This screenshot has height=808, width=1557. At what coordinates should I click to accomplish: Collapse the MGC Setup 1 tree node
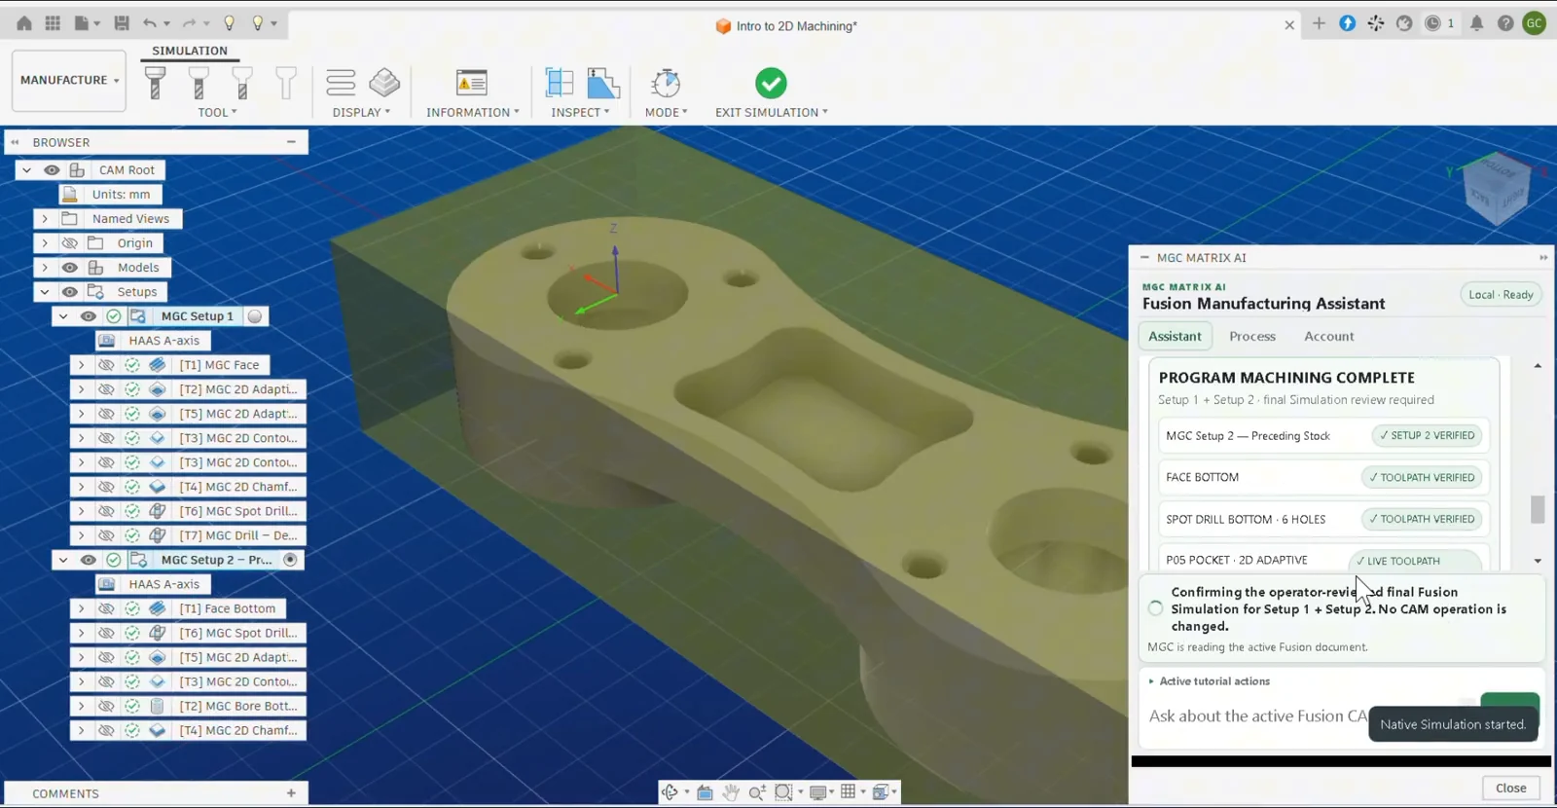point(63,315)
